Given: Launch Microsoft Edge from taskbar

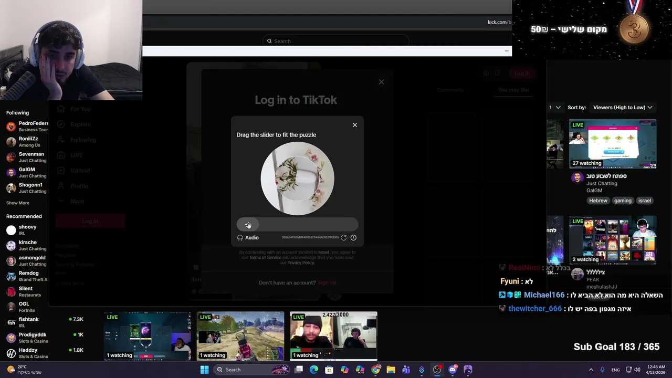Looking at the screenshot, I should [x=314, y=370].
